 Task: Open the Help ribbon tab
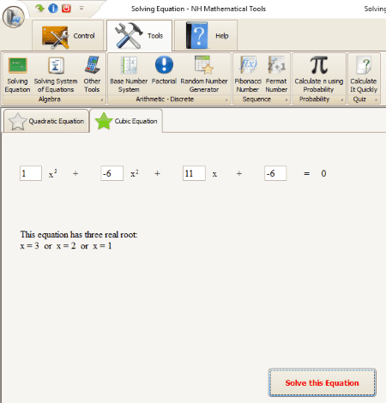pos(206,36)
